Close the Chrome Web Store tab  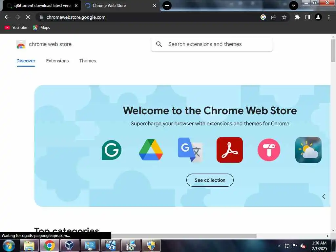155,6
